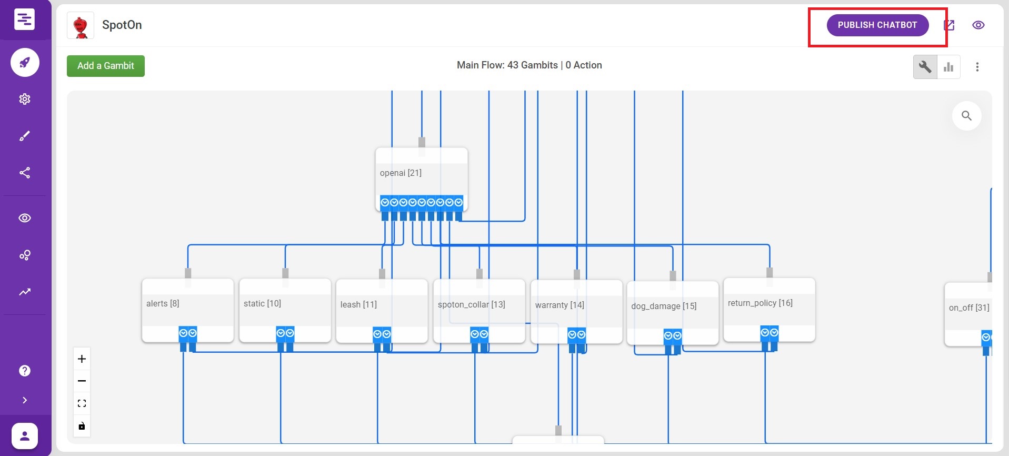Select the warranty [14] gambit node
This screenshot has height=456, width=1009.
577,312
